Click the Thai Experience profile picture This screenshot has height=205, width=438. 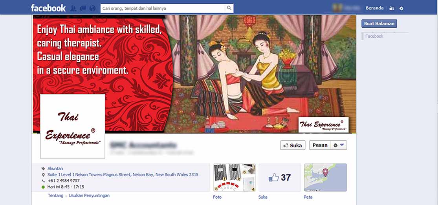(73, 126)
